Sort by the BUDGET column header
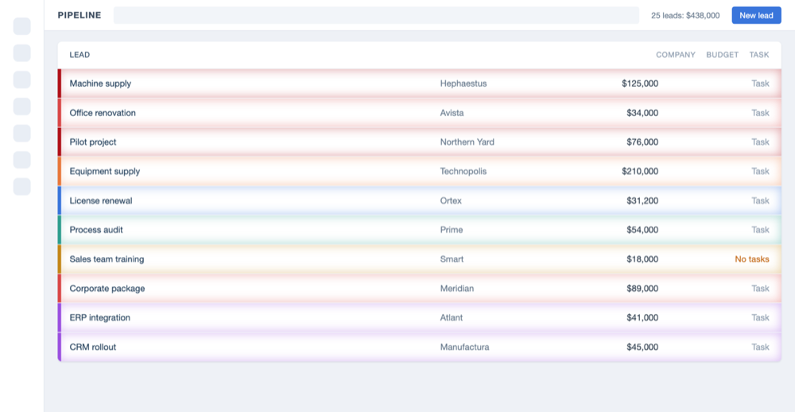Viewport: 795px width, 412px height. click(x=722, y=55)
